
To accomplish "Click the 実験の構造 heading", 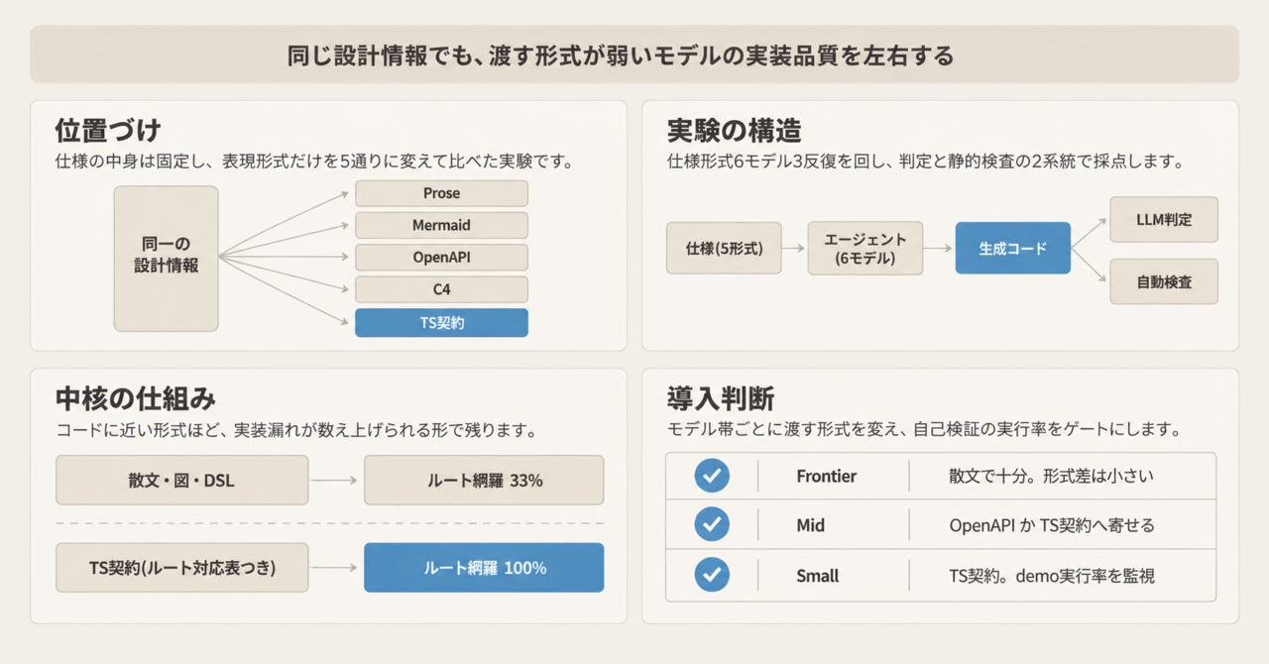I will coord(734,131).
